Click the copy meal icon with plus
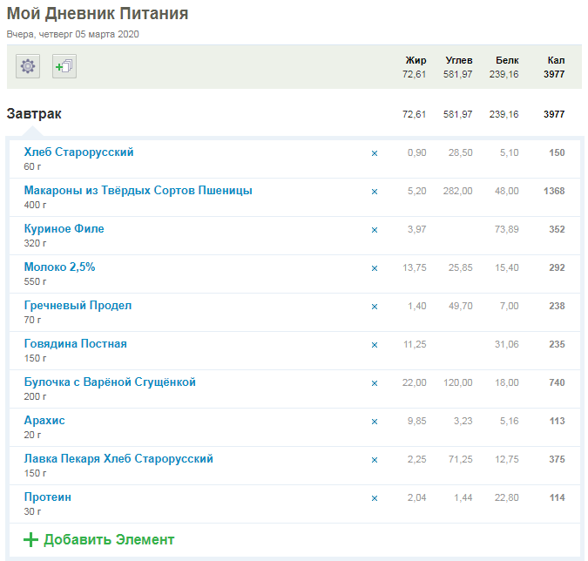This screenshot has width=588, height=561. pyautogui.click(x=64, y=66)
